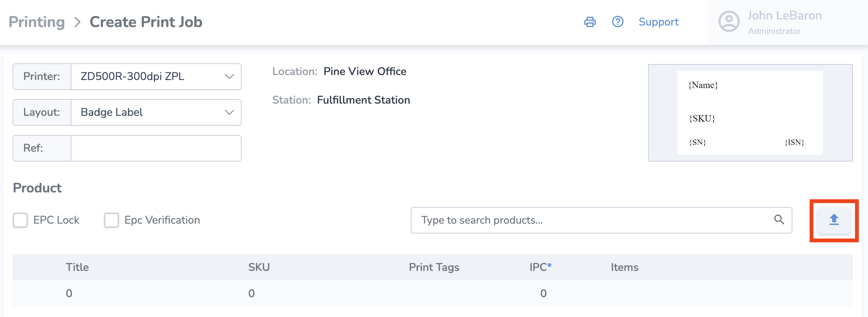Toggle the Epc Verification checkbox

click(111, 220)
